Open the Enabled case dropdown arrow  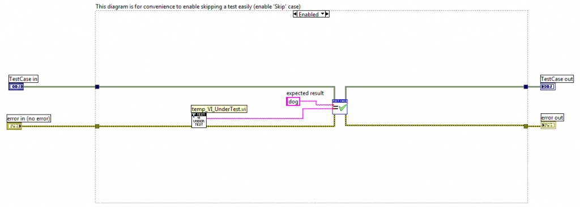[322, 14]
